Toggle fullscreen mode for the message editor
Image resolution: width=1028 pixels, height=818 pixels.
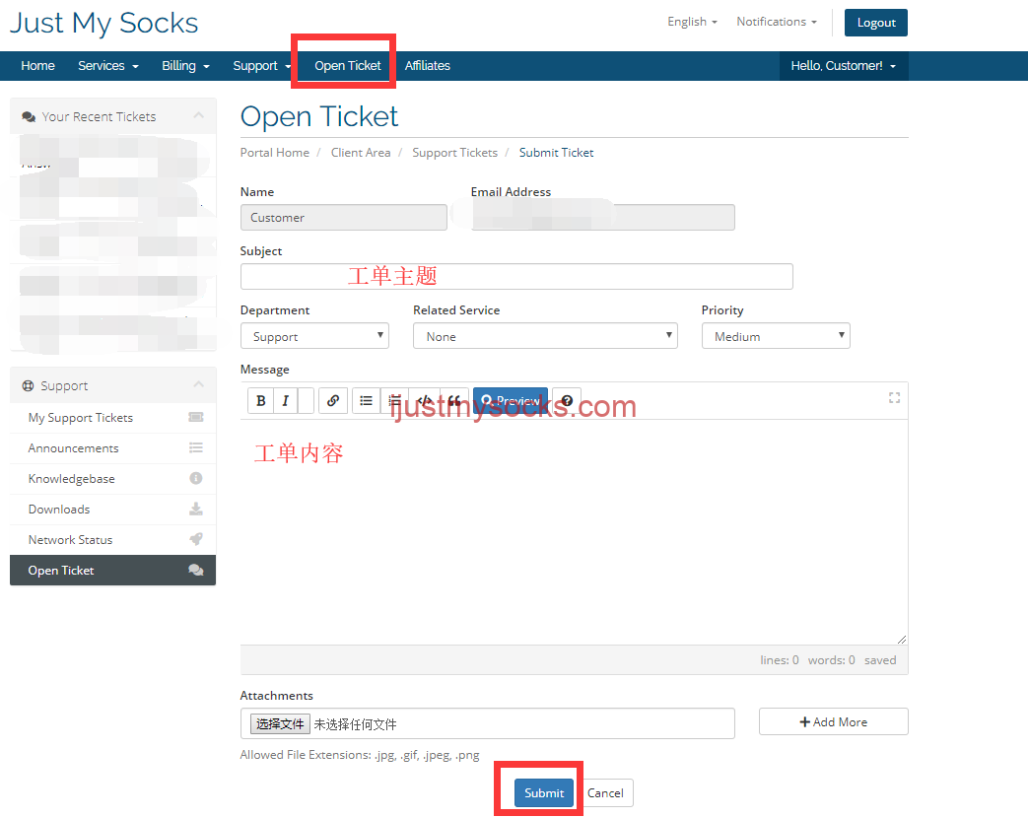pos(894,398)
